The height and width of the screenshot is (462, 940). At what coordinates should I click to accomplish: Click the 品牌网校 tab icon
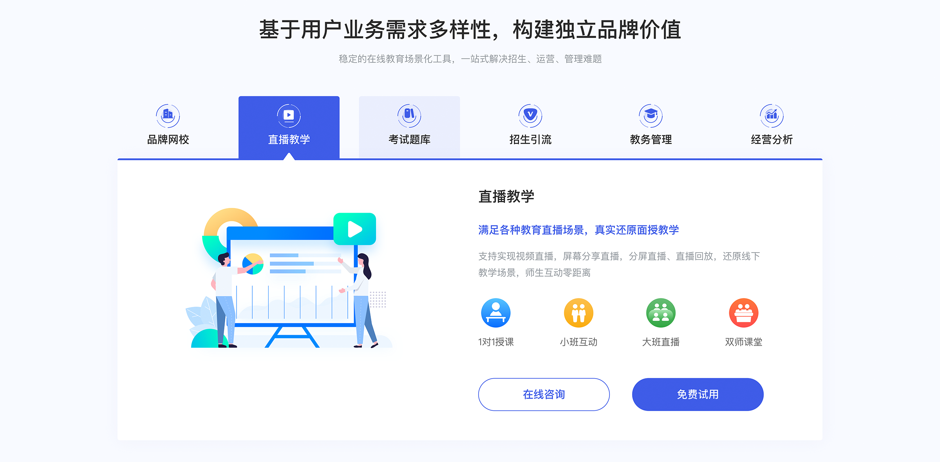coord(168,114)
